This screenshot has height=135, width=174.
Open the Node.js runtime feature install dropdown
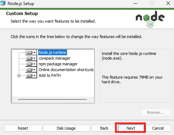coord(31,52)
